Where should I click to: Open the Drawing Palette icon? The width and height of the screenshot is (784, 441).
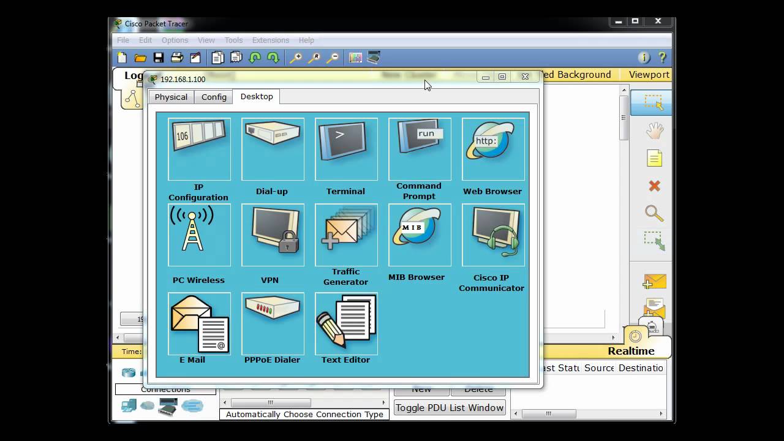point(355,58)
